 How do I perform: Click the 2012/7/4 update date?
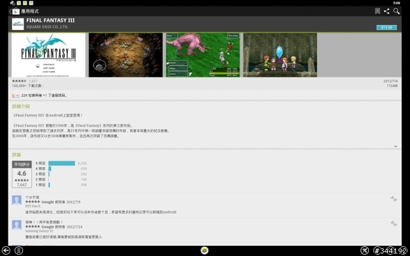[391, 81]
